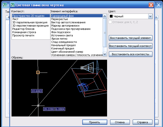Select the Лист context
Image resolution: width=163 pixels, height=127 pixels.
(31, 19)
